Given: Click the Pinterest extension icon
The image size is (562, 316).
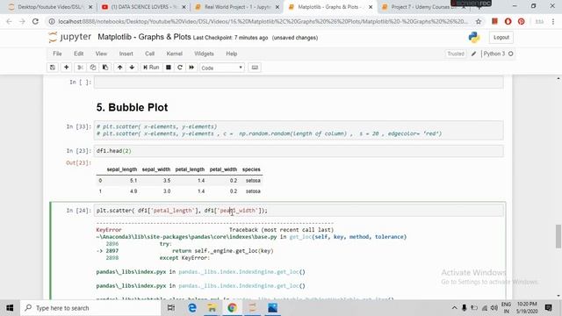Looking at the screenshot, I should (x=521, y=21).
